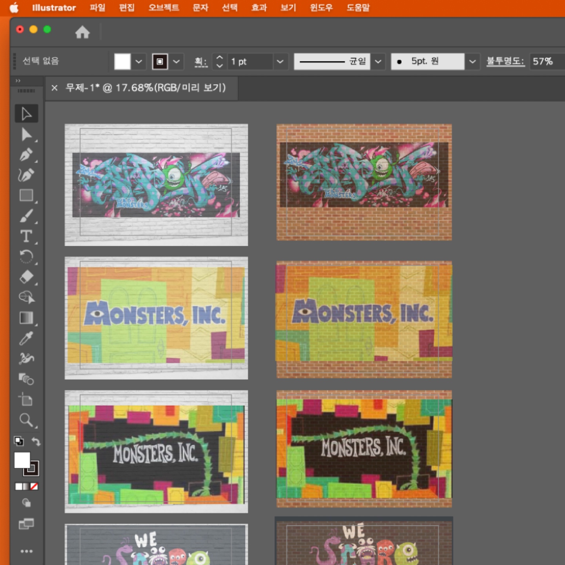This screenshot has height=565, width=565.
Task: Close the 무제-1 document tab
Action: click(x=55, y=88)
